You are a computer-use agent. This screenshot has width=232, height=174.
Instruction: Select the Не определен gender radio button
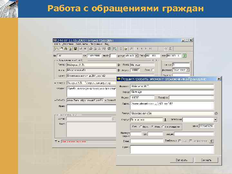pos(163,127)
